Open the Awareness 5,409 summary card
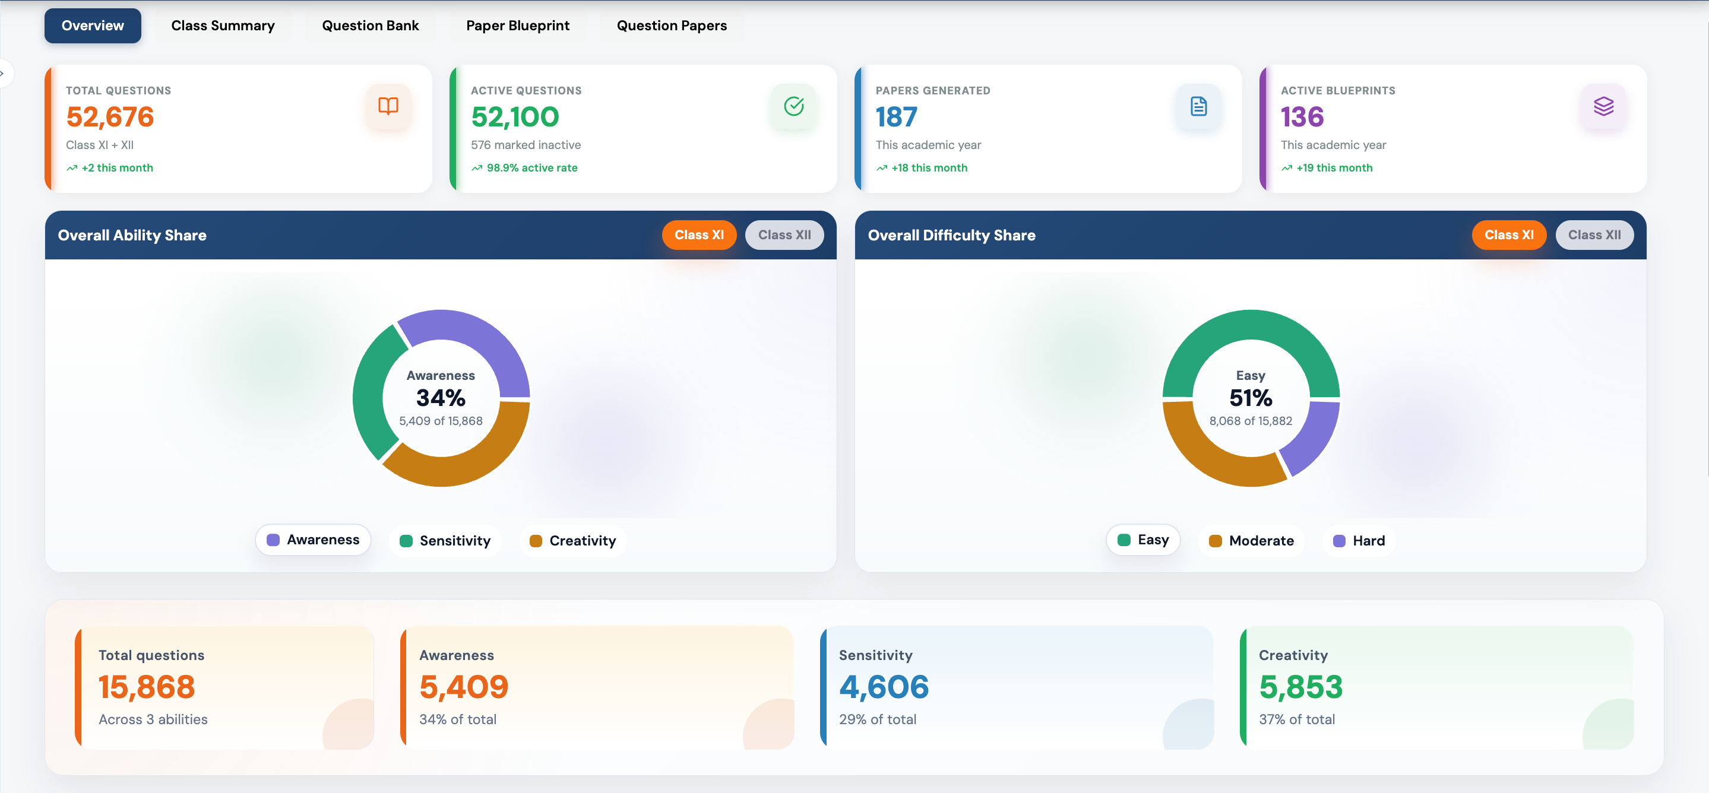This screenshot has width=1709, height=793. click(597, 689)
